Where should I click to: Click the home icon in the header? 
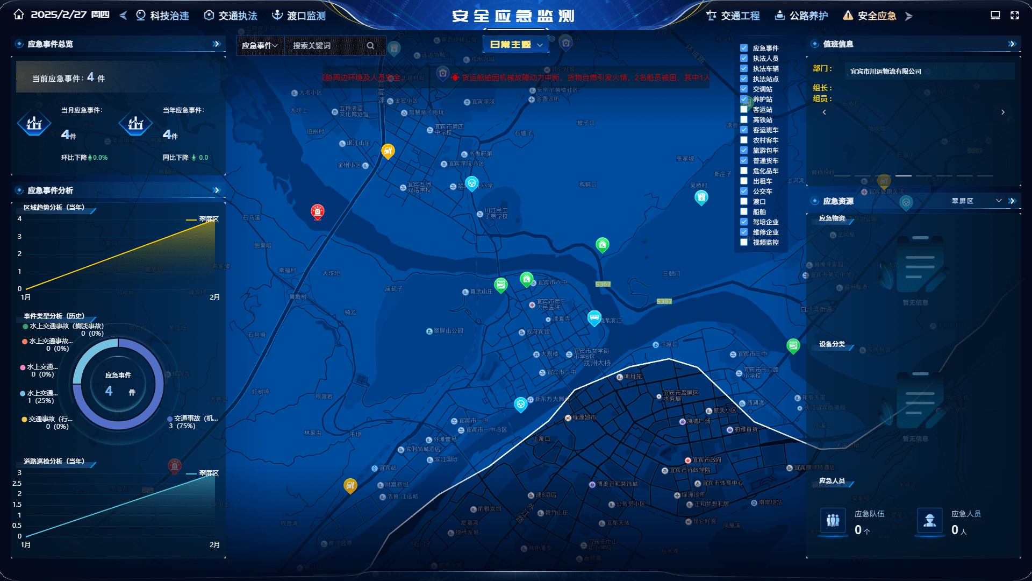point(19,15)
